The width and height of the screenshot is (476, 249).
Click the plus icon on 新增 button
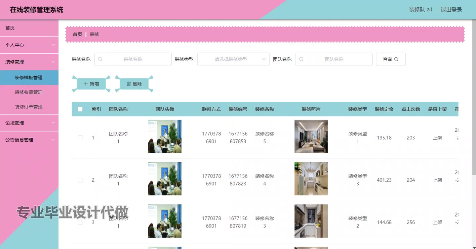pos(86,84)
